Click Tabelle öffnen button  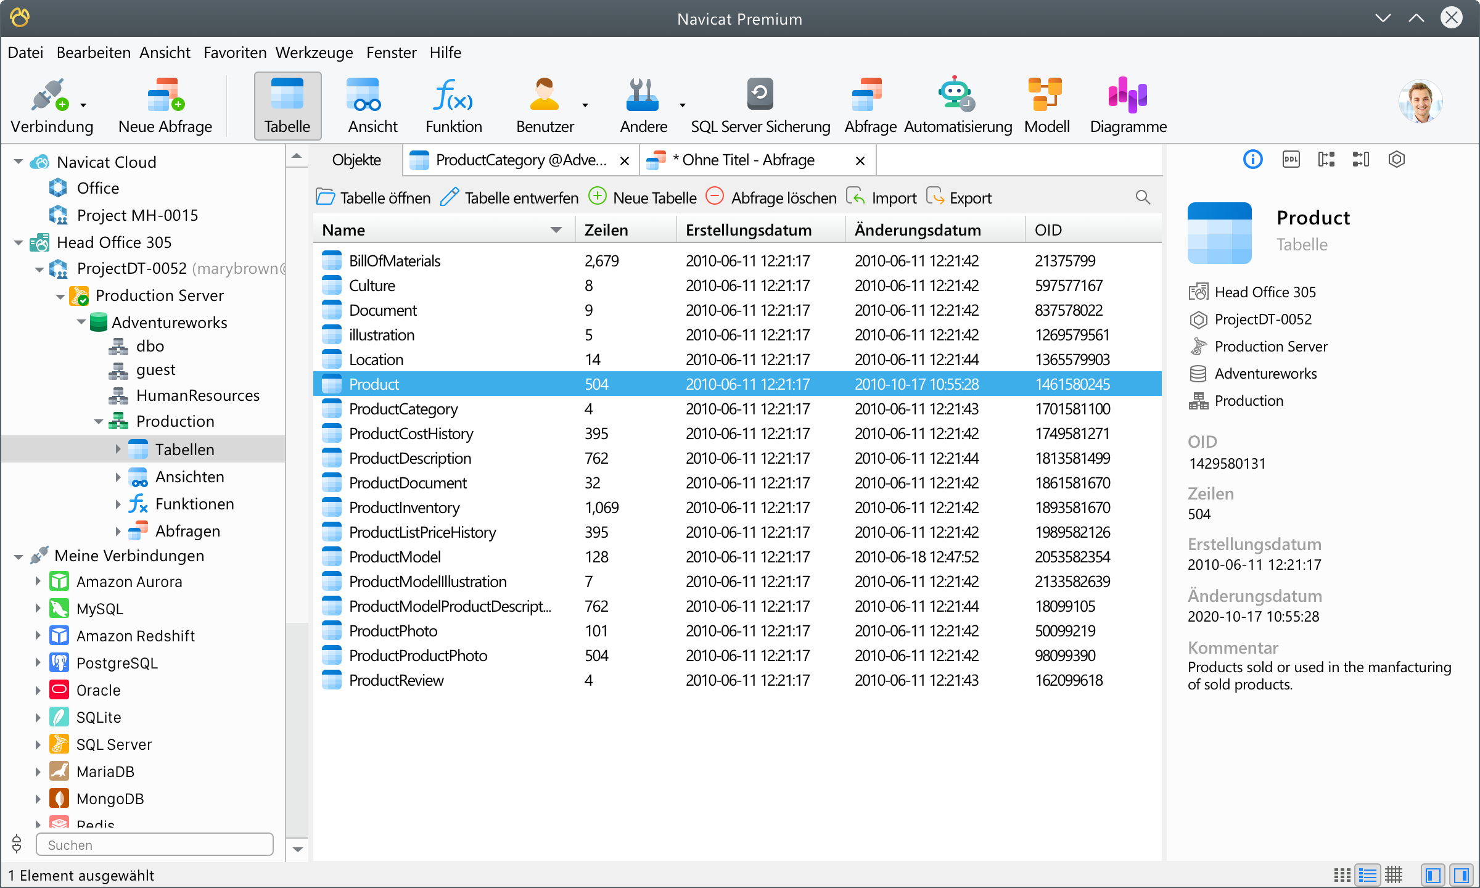coord(373,198)
